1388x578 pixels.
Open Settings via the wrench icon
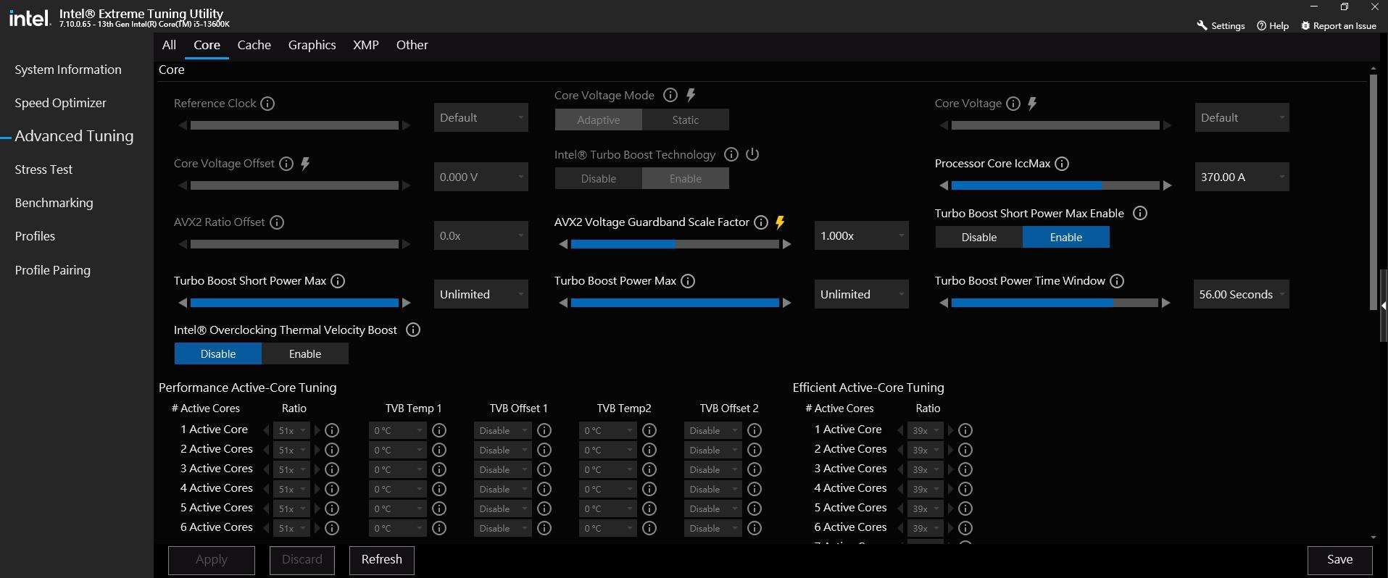tap(1202, 25)
